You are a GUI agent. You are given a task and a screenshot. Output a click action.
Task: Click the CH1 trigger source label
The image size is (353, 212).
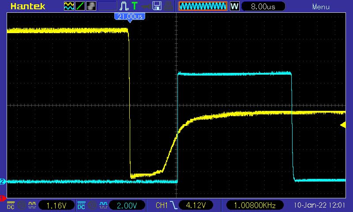[x=161, y=205]
